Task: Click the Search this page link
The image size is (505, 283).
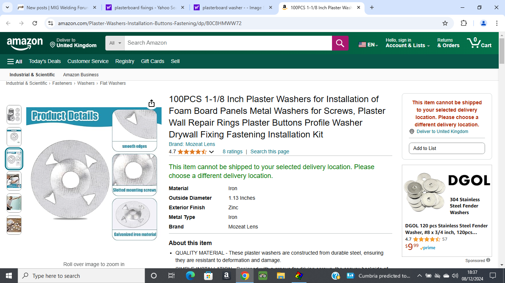Action: (x=270, y=151)
